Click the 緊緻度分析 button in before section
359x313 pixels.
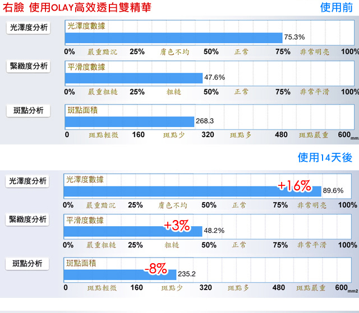pos(29,66)
